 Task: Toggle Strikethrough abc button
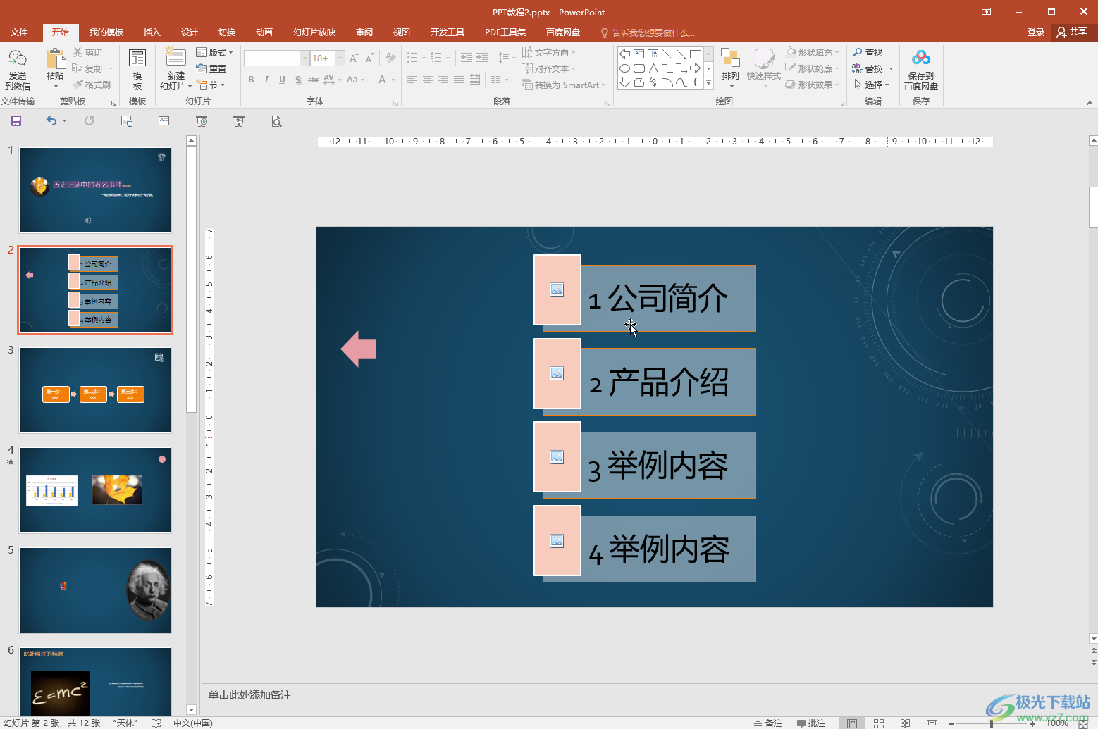tap(314, 80)
